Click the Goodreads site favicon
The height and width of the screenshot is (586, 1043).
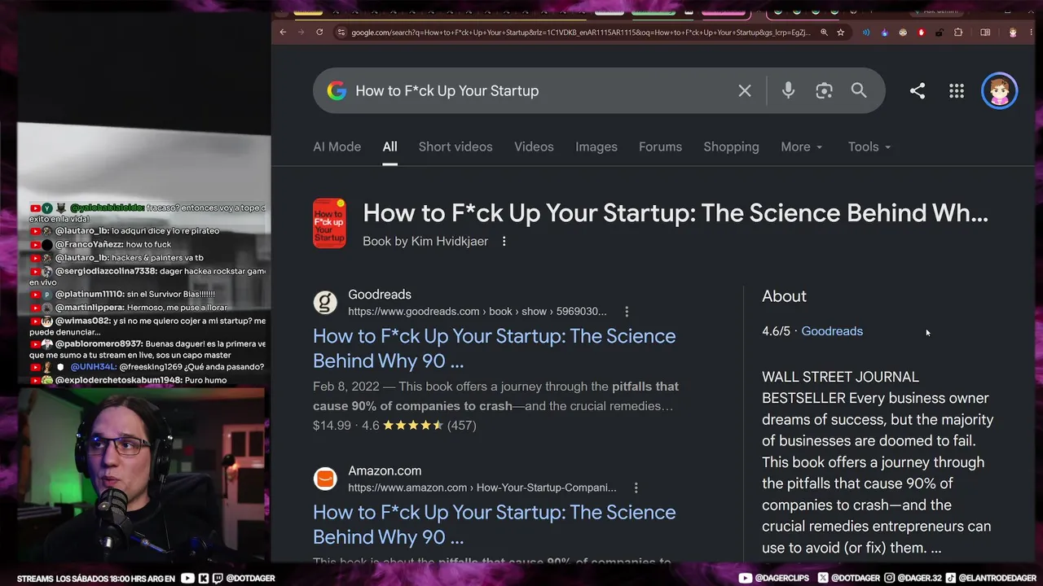coord(325,303)
